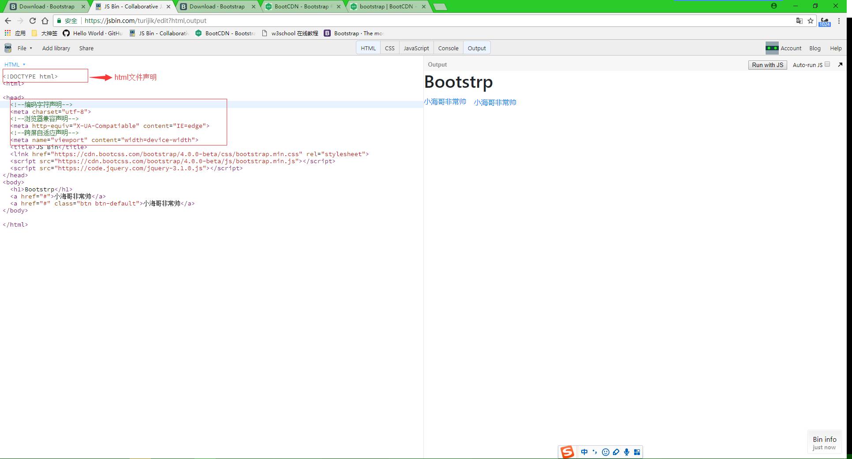
Task: Open the Chrome three-dot menu
Action: pyautogui.click(x=839, y=21)
